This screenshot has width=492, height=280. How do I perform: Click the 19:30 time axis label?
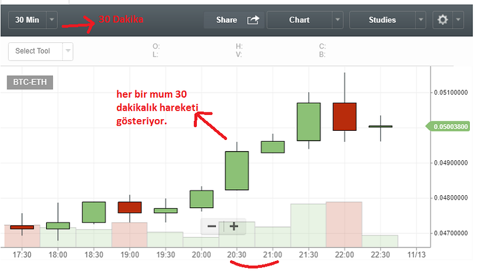click(x=165, y=255)
